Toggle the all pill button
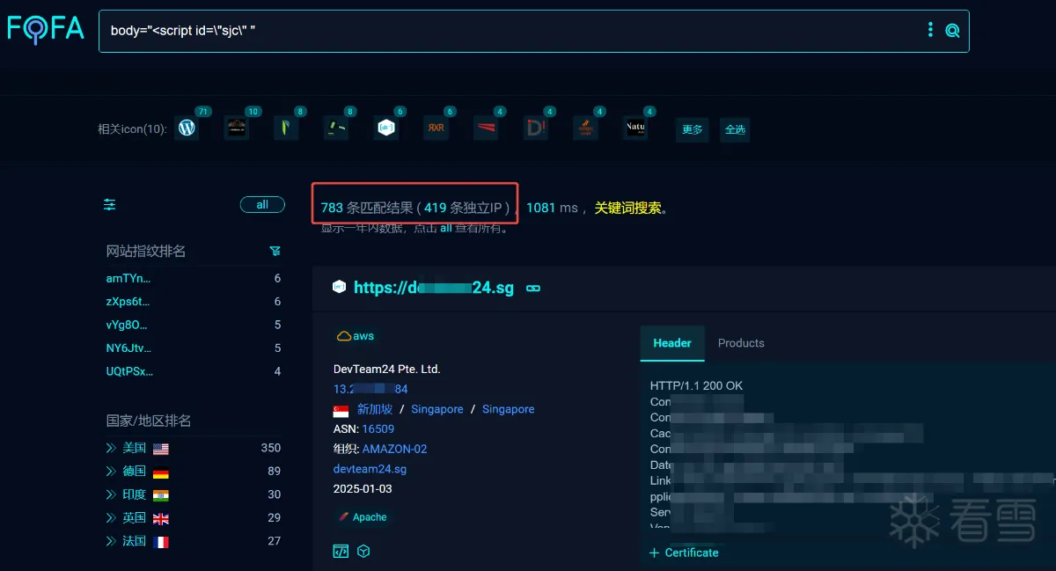The height and width of the screenshot is (571, 1056). point(262,205)
